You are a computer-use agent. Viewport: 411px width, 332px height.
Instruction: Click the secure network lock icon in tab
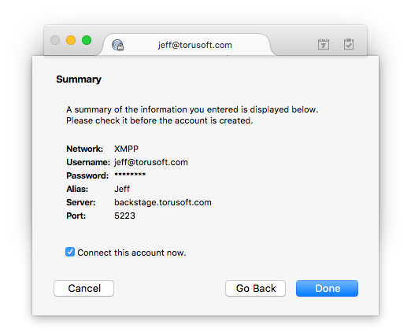click(x=117, y=45)
